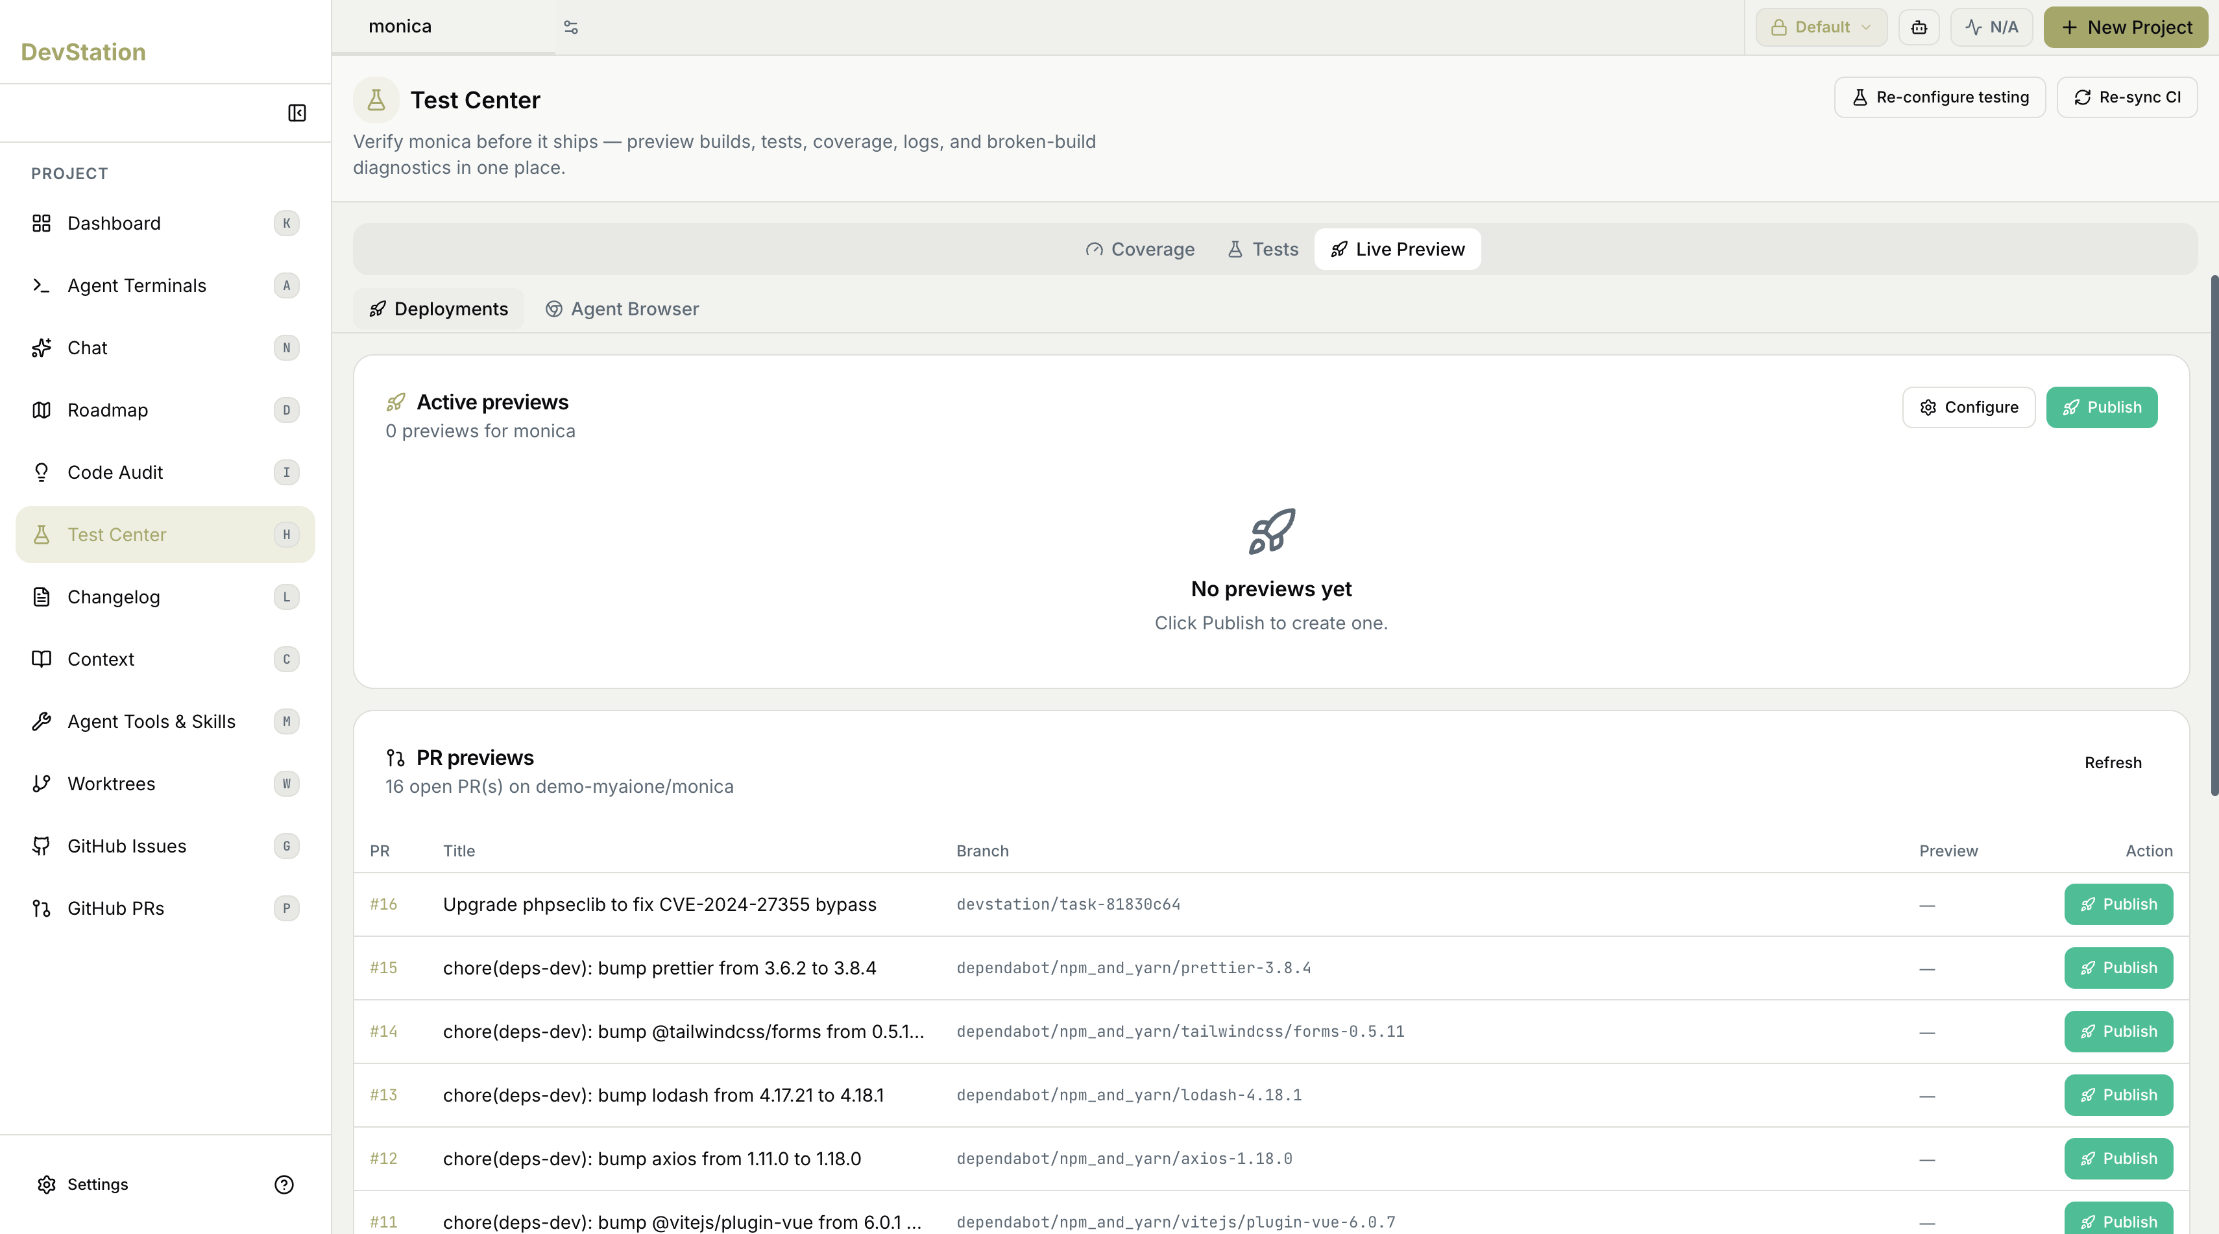The width and height of the screenshot is (2219, 1234).
Task: Click the GitHub Issues octocat icon
Action: (42, 845)
